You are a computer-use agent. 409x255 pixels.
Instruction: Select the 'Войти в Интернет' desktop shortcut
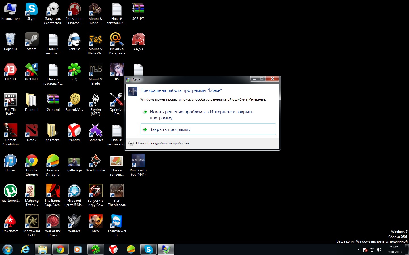(53, 165)
